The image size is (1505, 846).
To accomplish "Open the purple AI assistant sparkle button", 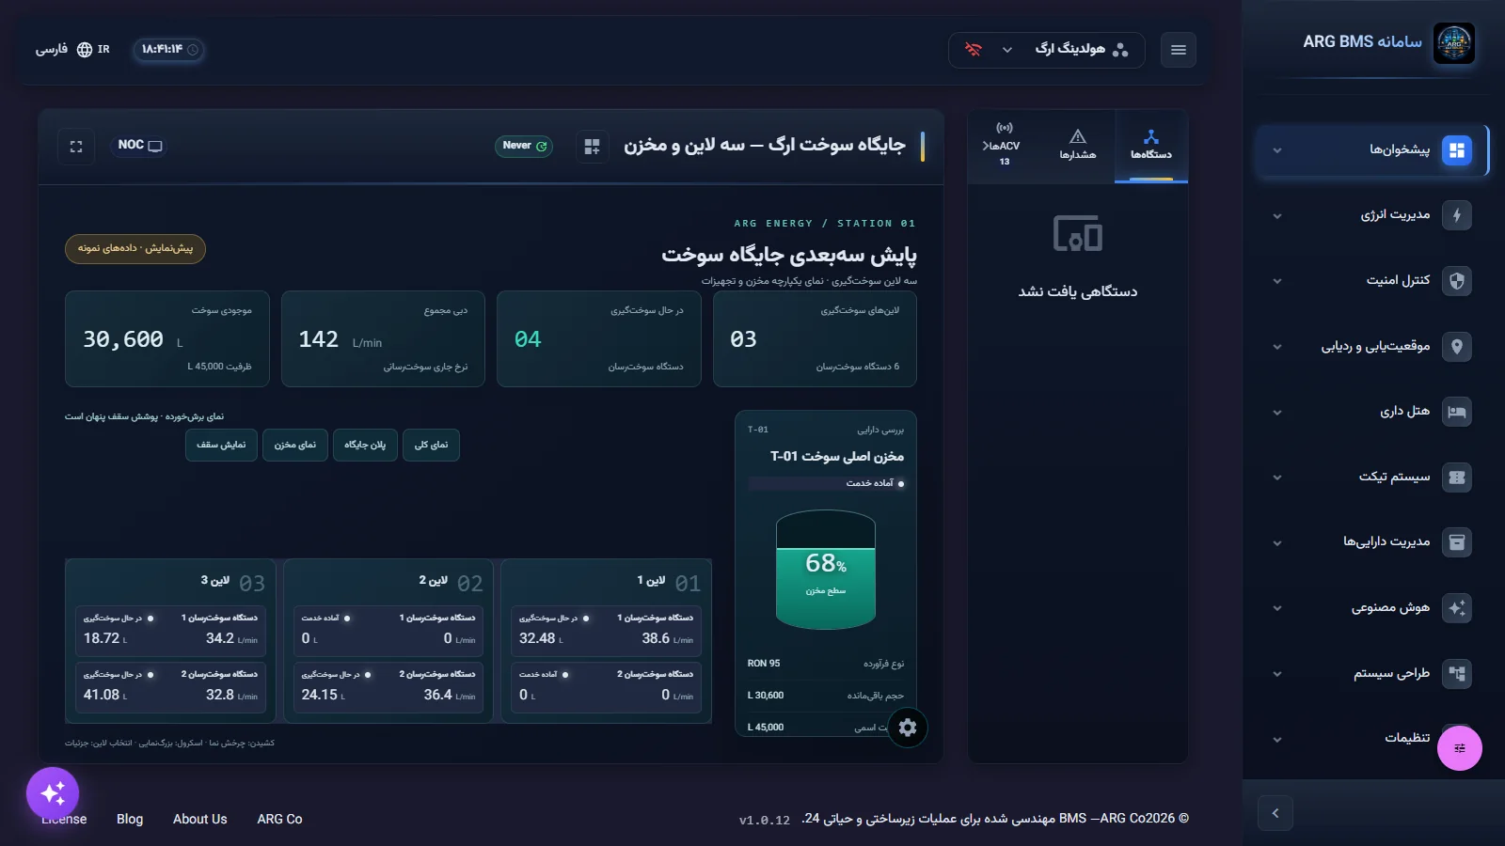I will click(x=53, y=793).
